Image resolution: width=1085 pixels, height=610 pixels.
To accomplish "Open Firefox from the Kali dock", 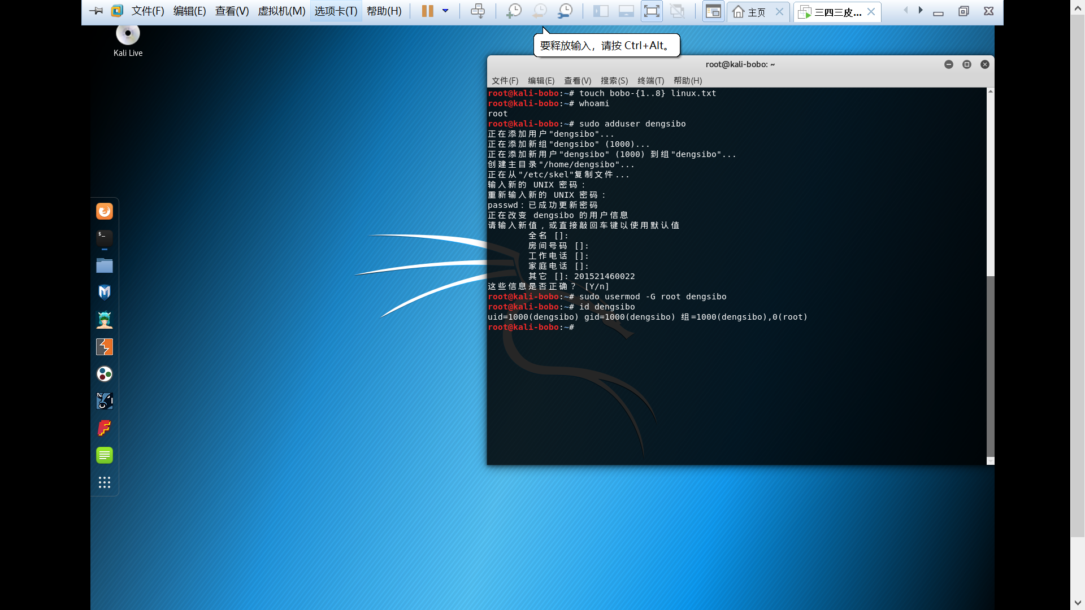I will [x=105, y=211].
